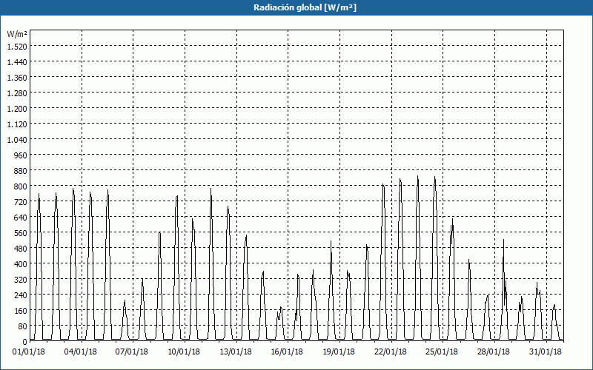Screen dimensions: 593x370
Task: Click the 25/01/18 date label
Action: coord(442,352)
